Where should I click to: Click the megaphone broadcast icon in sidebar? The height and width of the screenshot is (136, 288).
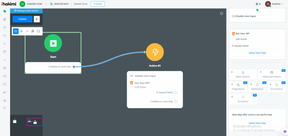click(4, 92)
